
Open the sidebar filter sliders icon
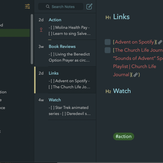[27, 6]
